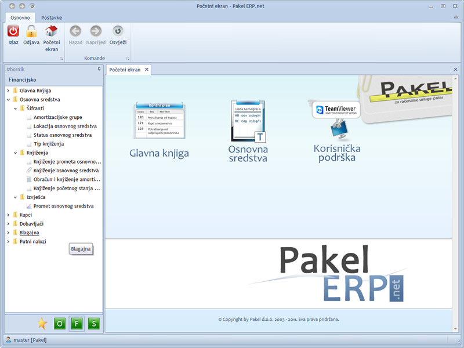Viewport: 464px width, 348px height.
Task: Click the Knjiženje osnovnog sredstva paperclip icon
Action: pyautogui.click(x=28, y=171)
